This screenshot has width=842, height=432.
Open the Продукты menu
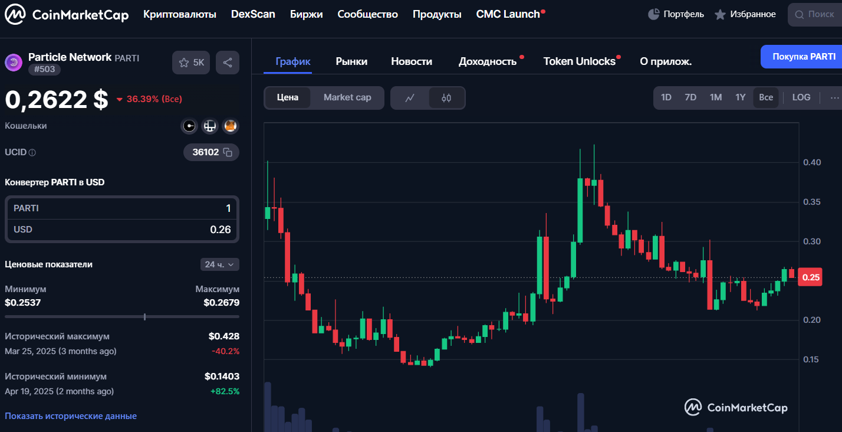pos(437,14)
